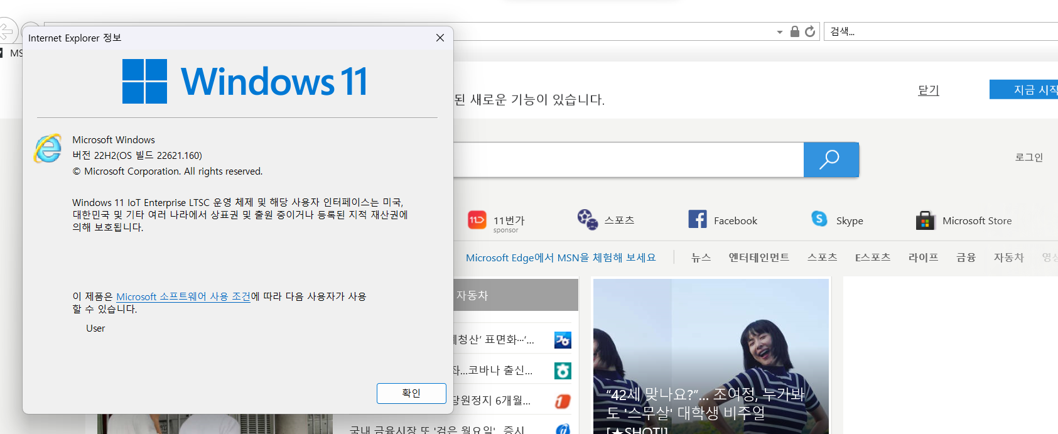Click the Windows 11 logo icon
The image size is (1058, 434).
click(x=144, y=81)
